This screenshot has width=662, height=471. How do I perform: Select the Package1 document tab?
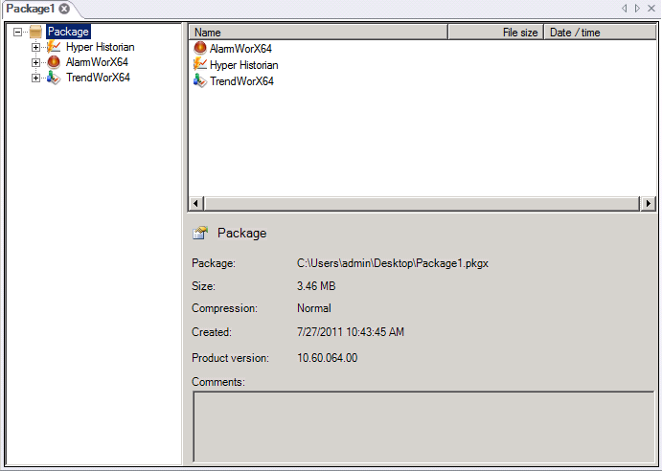(x=30, y=9)
